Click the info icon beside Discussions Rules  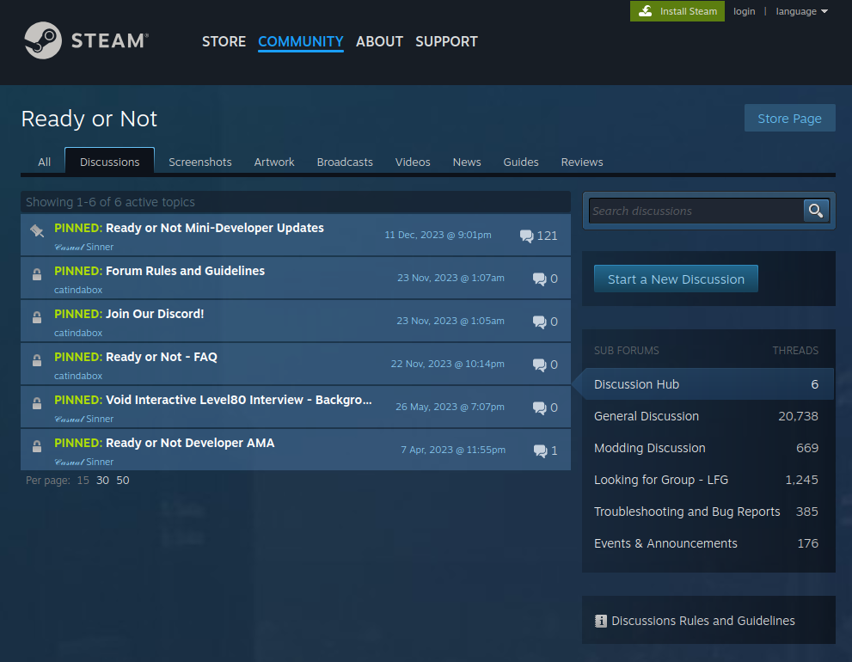[600, 621]
